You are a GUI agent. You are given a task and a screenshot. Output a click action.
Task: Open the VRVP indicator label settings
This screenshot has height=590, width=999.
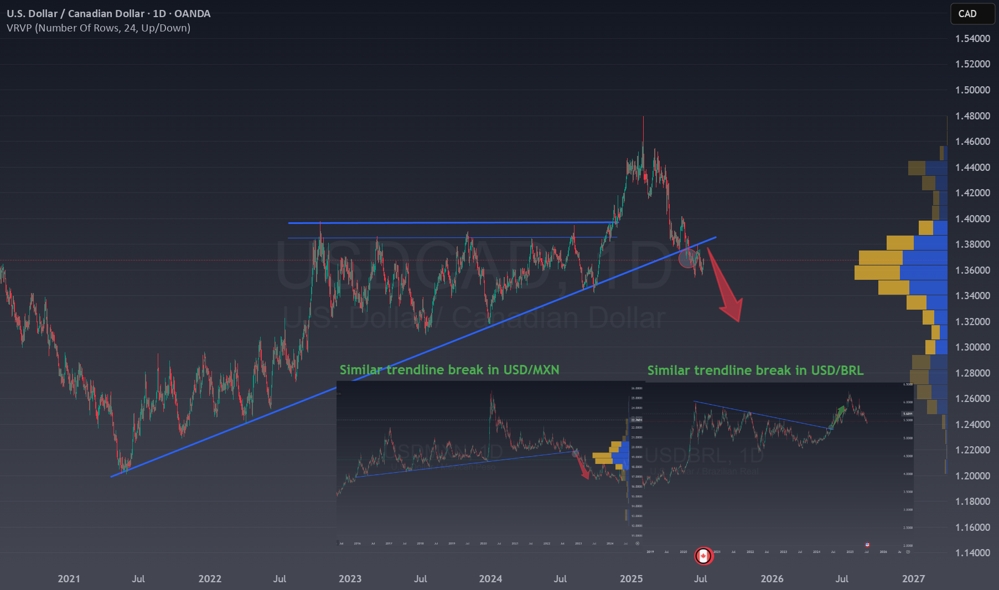[x=99, y=28]
